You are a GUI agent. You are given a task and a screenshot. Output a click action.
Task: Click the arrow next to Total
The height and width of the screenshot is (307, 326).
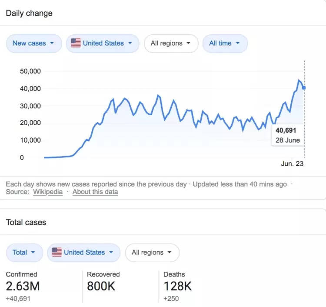(x=33, y=253)
